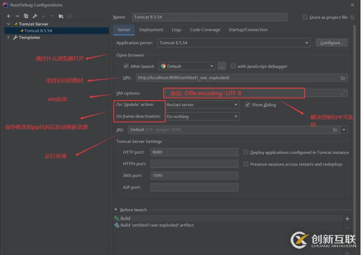Expand the Templates tree node

coord(8,38)
